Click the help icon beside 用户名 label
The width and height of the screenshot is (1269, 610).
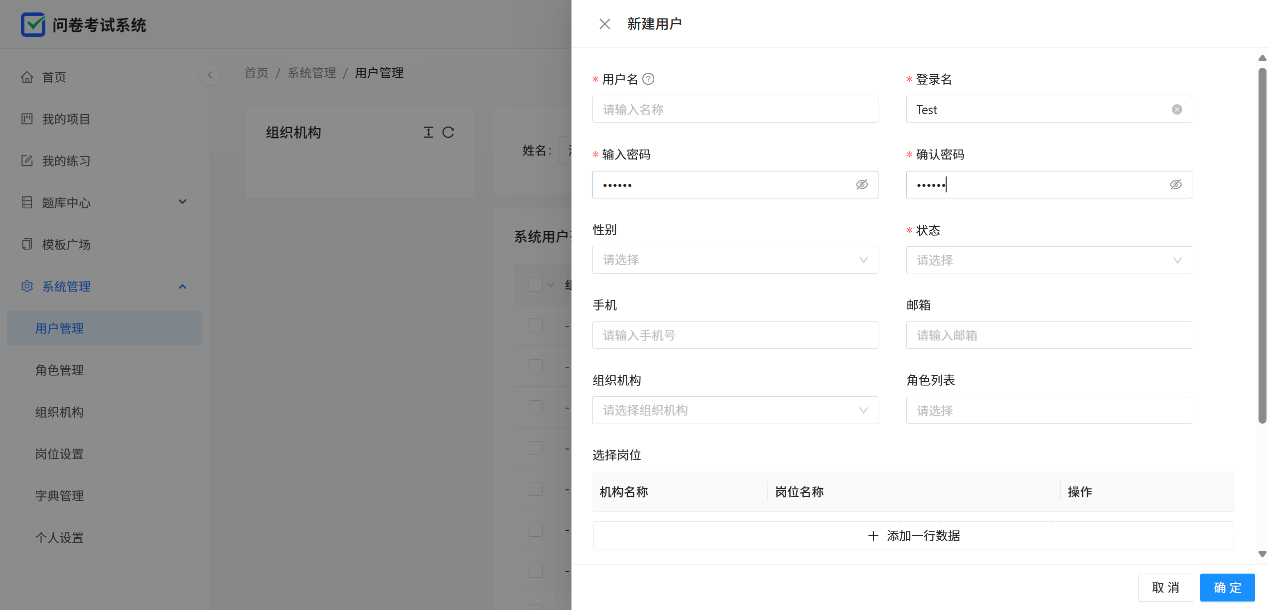[648, 79]
